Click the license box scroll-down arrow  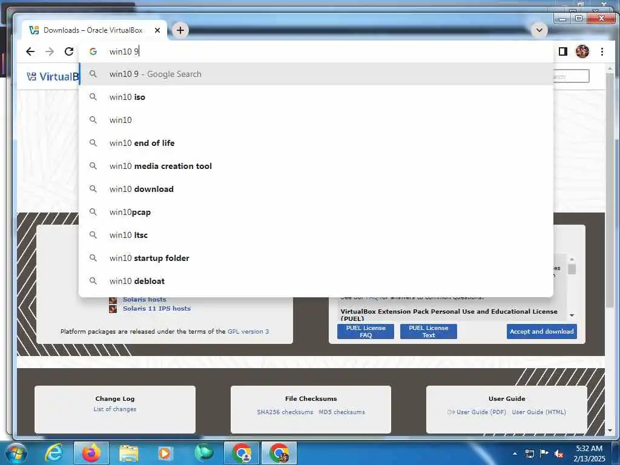pos(572,315)
